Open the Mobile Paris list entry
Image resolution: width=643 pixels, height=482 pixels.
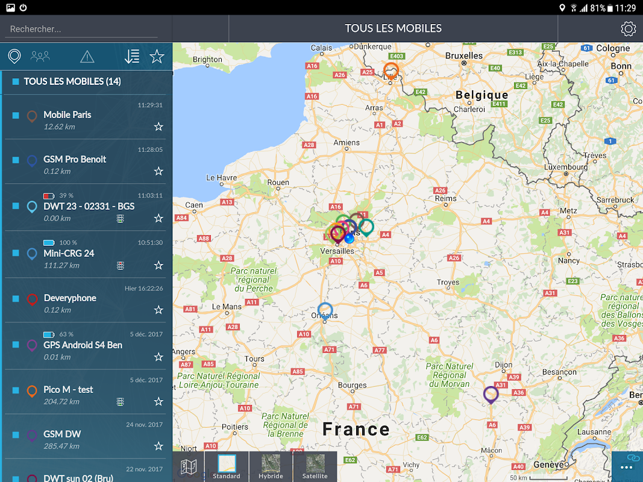point(86,116)
